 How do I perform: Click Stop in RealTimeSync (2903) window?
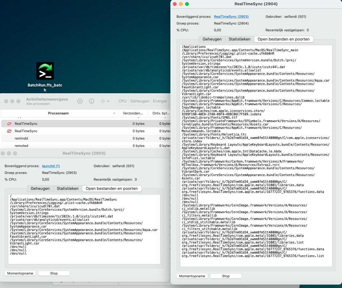(54, 273)
